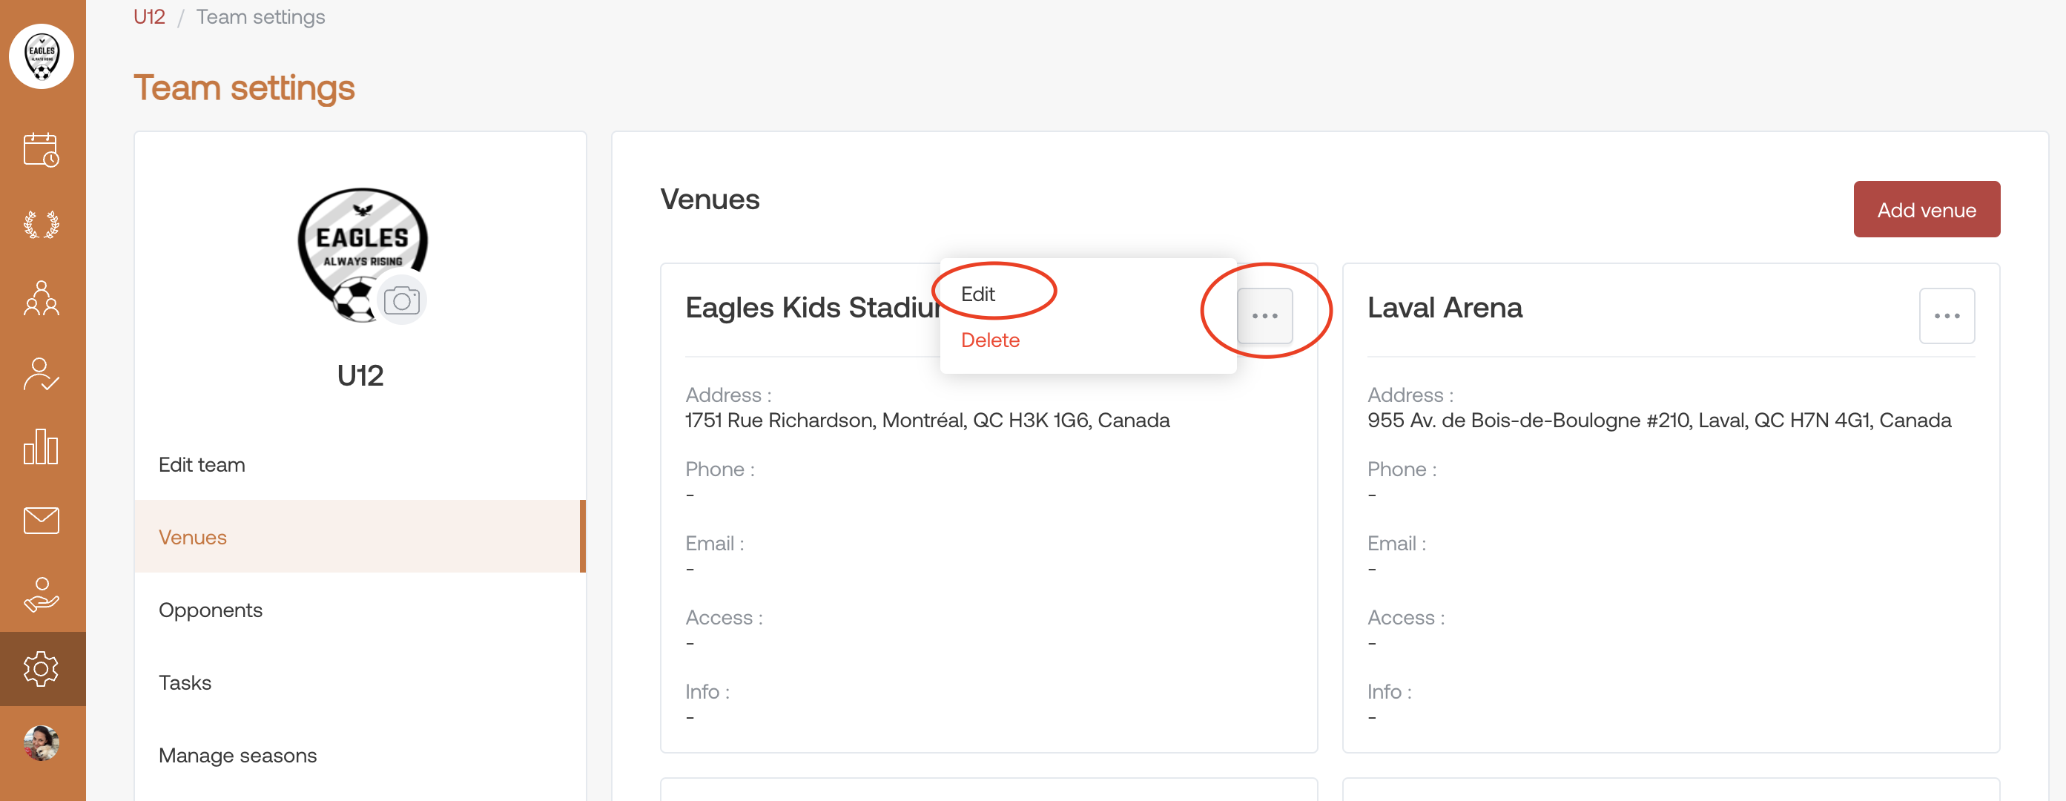The height and width of the screenshot is (801, 2066).
Task: Click the Laval Arena venue title
Action: coord(1445,307)
